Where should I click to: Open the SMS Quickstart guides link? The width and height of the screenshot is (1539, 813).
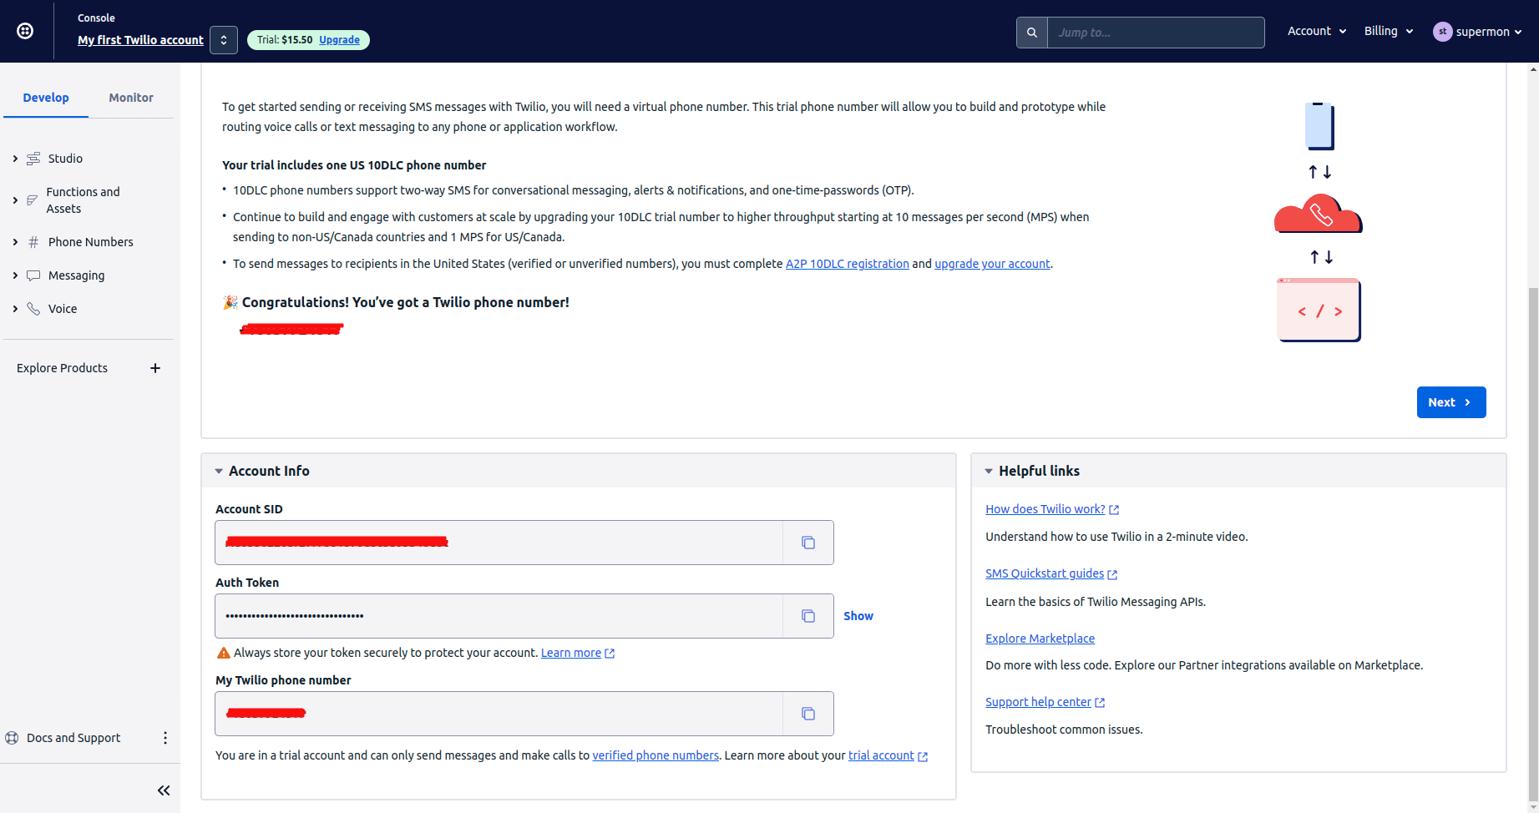click(x=1051, y=573)
